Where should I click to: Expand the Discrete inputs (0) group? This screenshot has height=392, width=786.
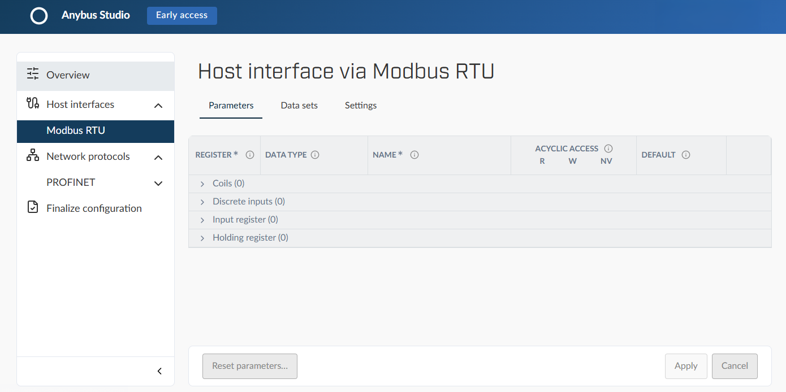(202, 202)
